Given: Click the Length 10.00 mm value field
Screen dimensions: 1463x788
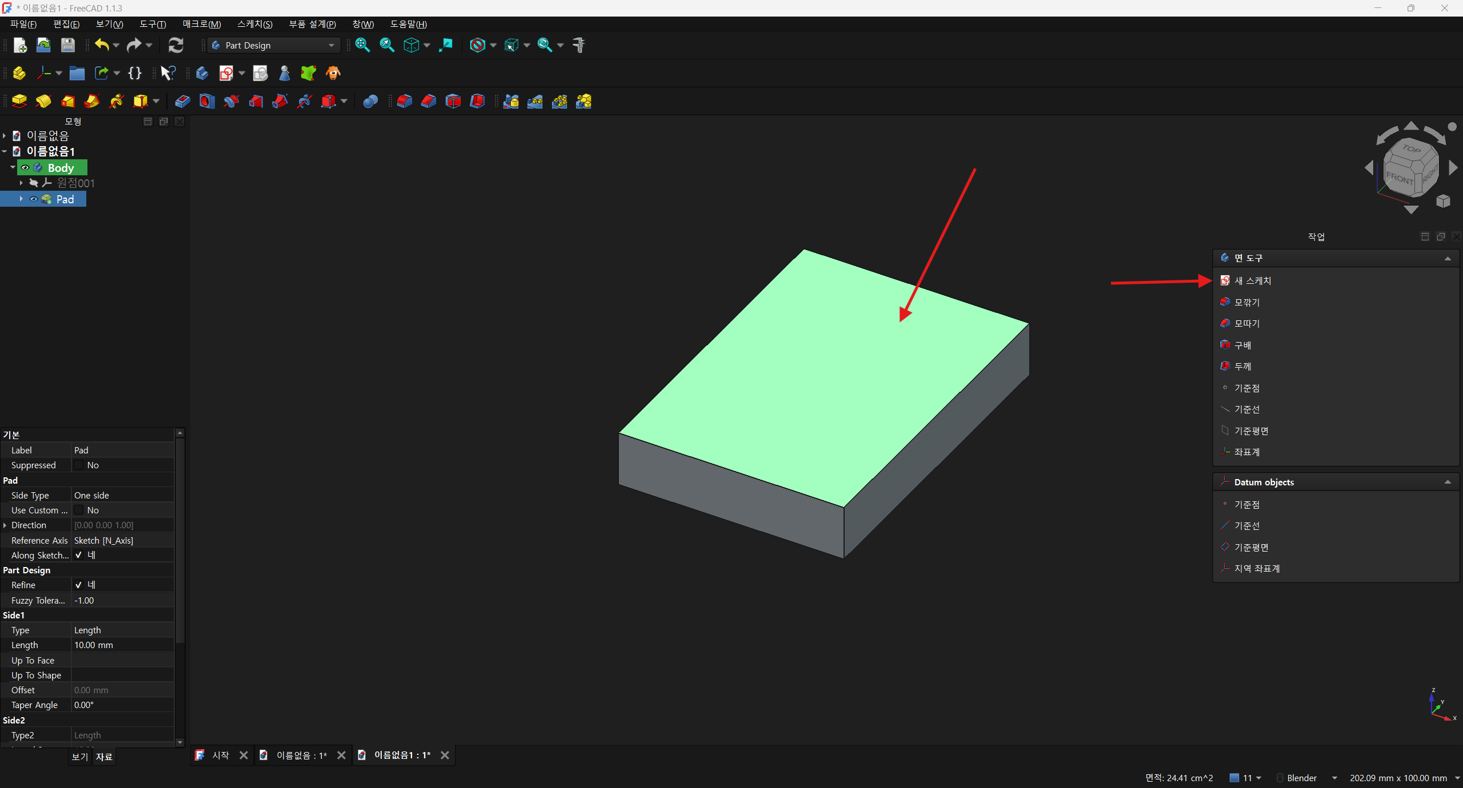Looking at the screenshot, I should coord(123,645).
